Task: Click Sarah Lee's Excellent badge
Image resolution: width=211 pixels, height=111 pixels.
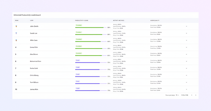Action: point(79,32)
